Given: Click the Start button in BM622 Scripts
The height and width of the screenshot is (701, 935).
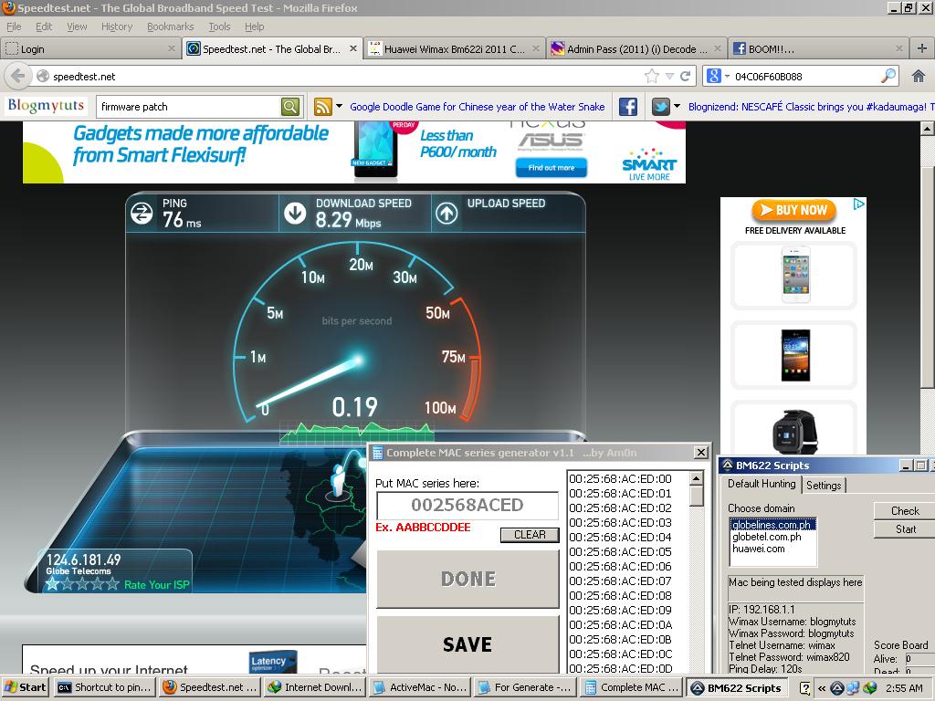Looking at the screenshot, I should [905, 529].
